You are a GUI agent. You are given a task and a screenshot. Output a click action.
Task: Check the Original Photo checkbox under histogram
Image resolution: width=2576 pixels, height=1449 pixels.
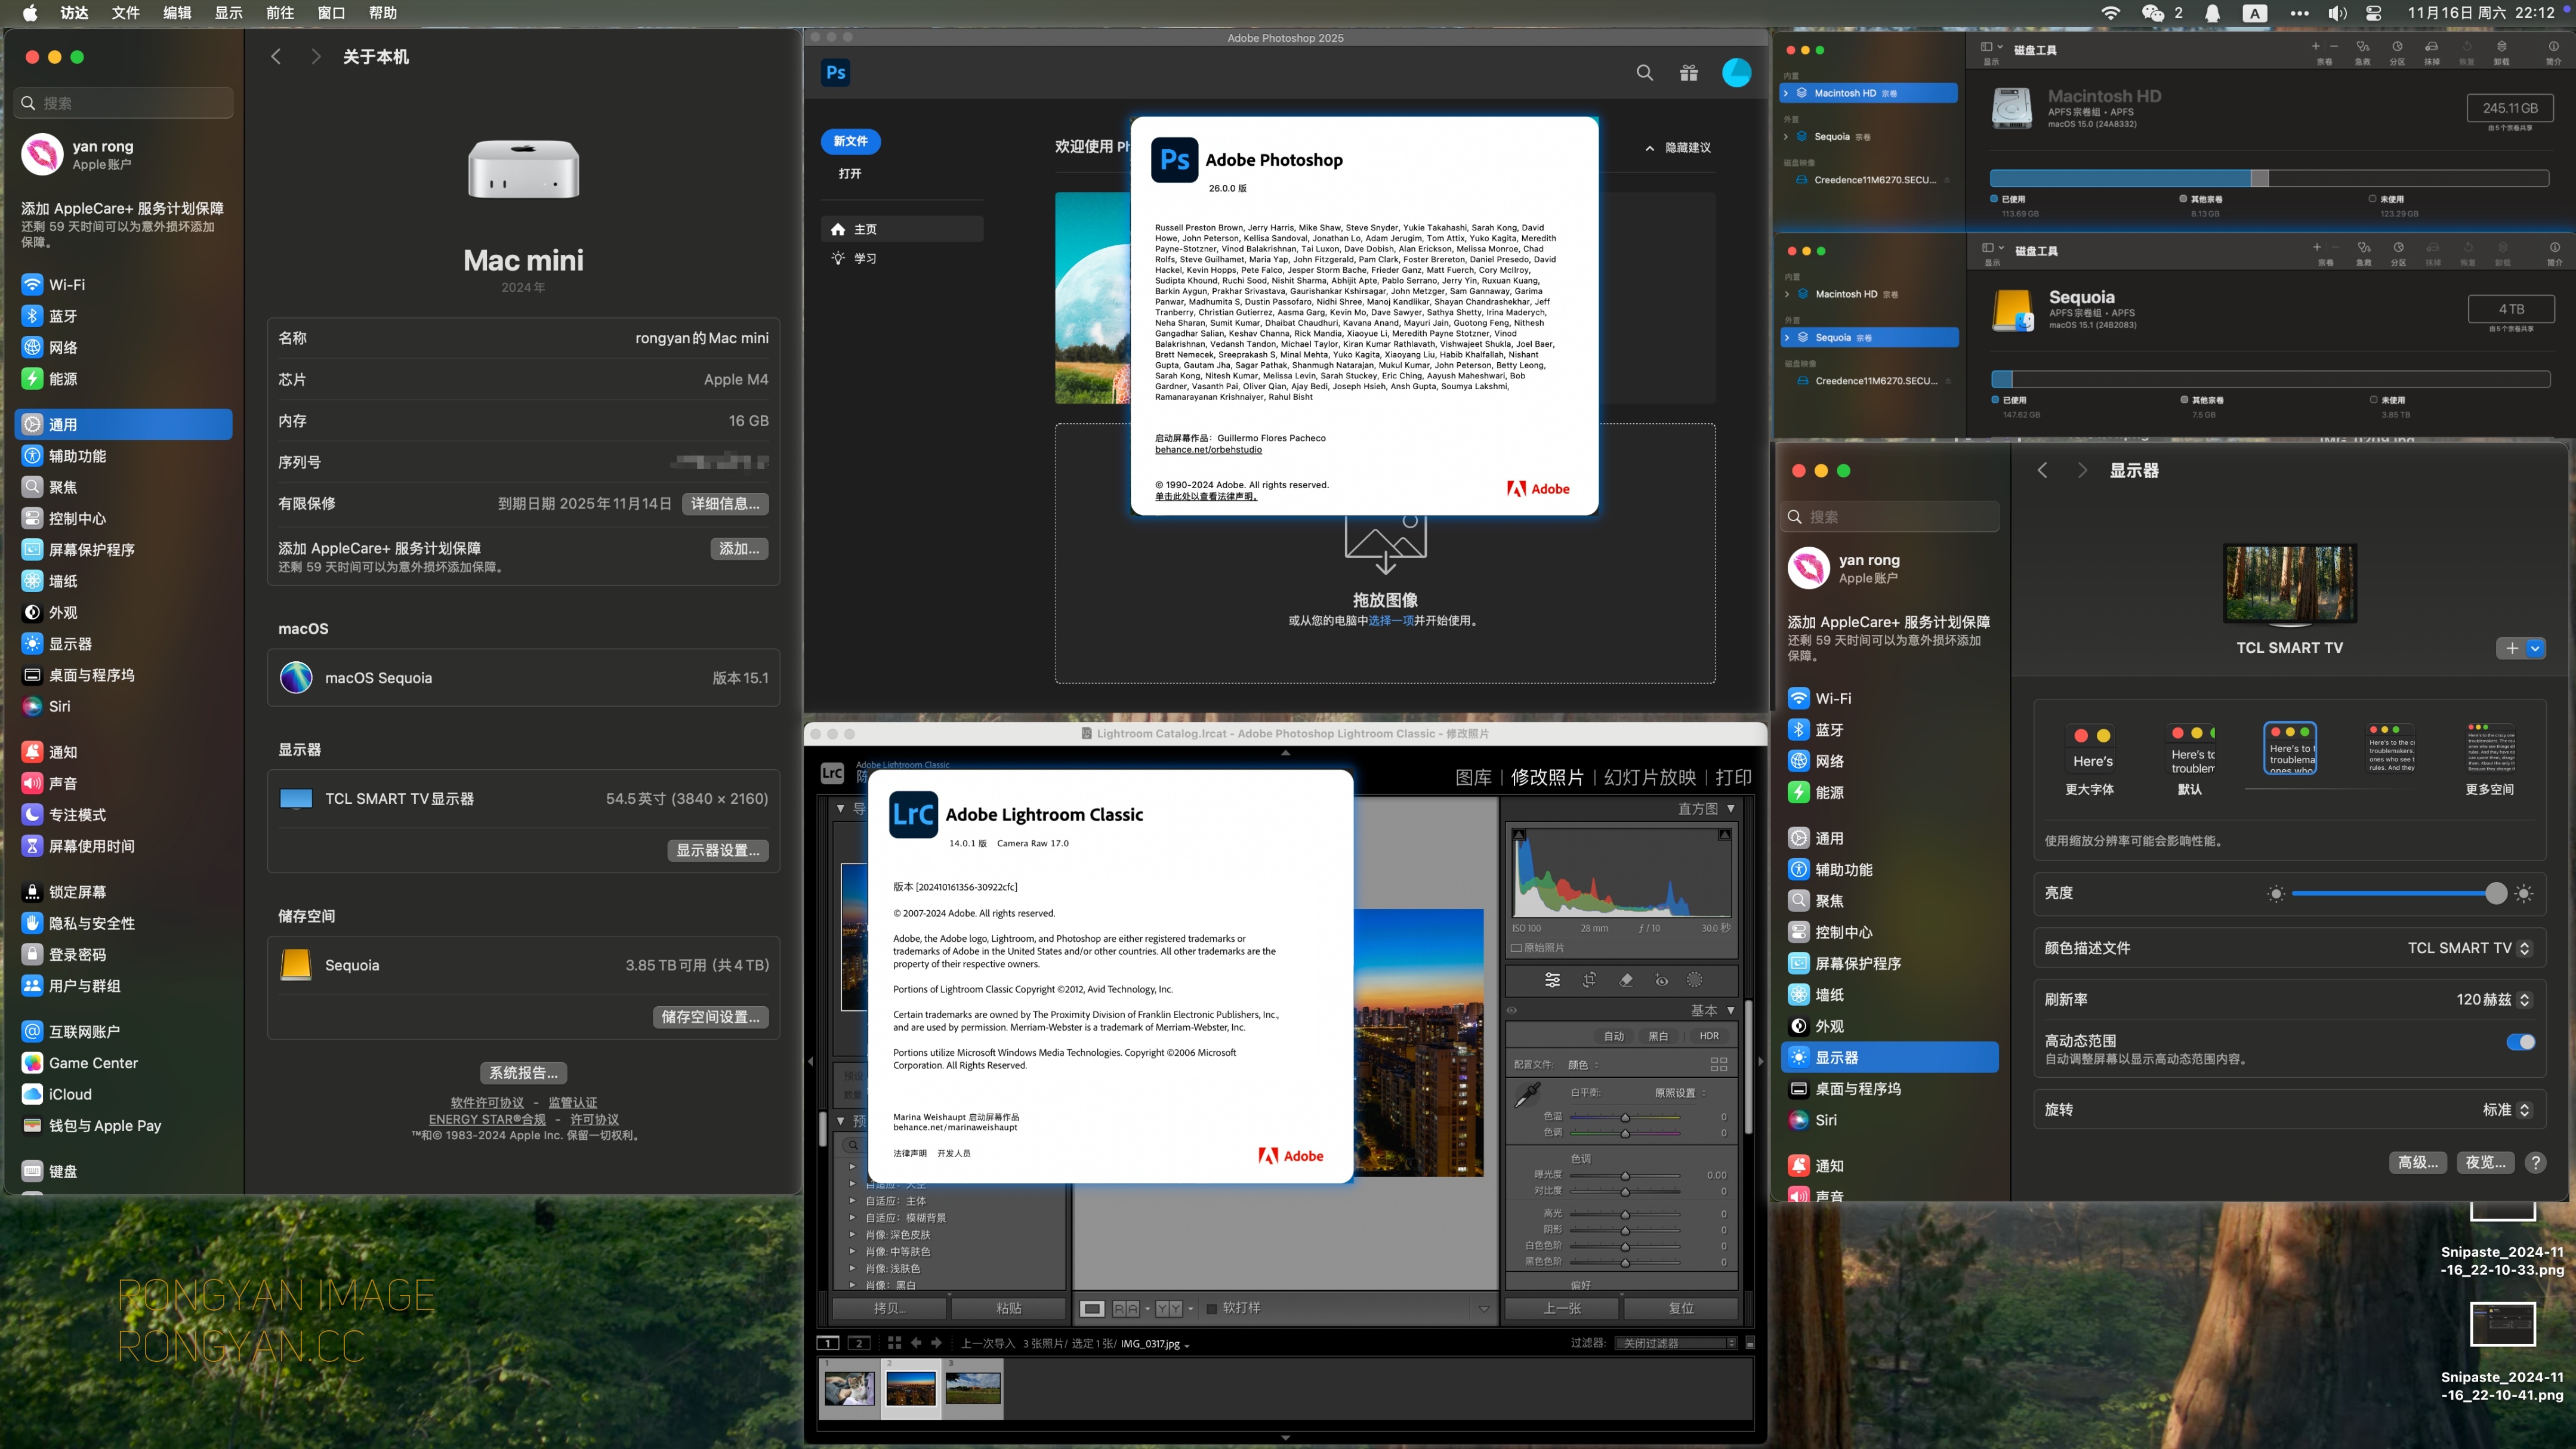pos(1516,947)
